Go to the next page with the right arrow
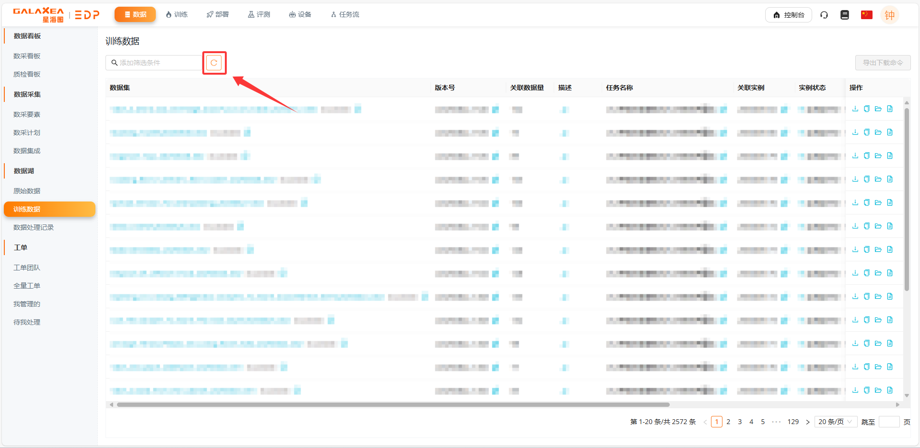 click(807, 422)
